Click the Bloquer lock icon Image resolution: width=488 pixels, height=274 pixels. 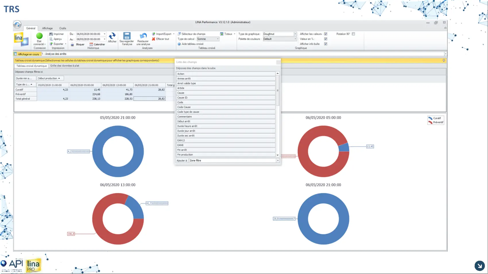73,44
